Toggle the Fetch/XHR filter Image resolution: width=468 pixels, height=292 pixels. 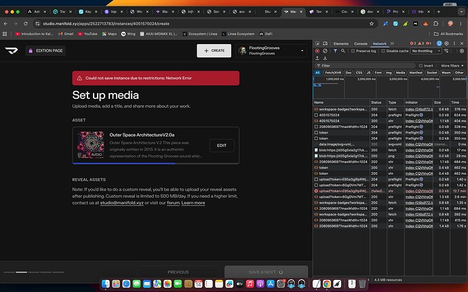333,72
